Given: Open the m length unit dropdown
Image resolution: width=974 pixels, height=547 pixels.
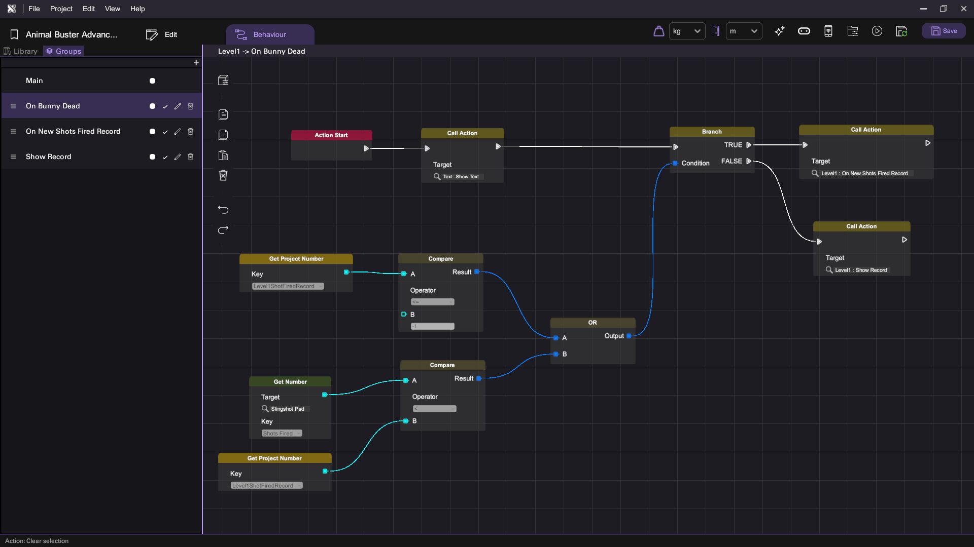Looking at the screenshot, I should pos(744,31).
